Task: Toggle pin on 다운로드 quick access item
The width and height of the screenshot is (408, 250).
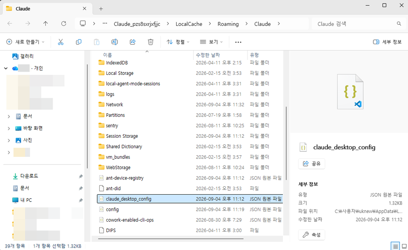Action: click(80, 176)
